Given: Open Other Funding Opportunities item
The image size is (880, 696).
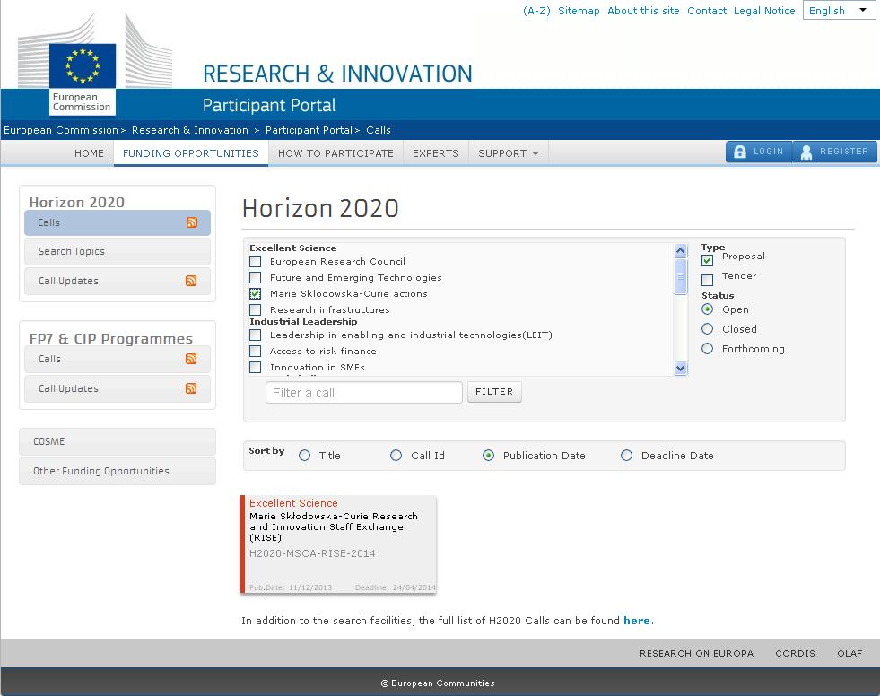Looking at the screenshot, I should pyautogui.click(x=118, y=471).
